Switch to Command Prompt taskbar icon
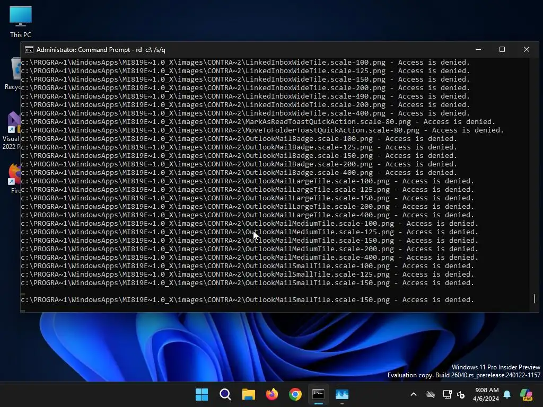 coord(318,394)
